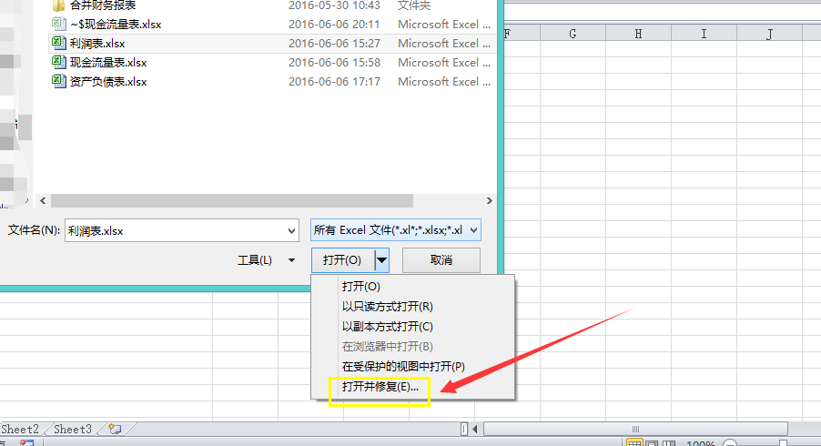Click the arrow beside the 打开 button
The height and width of the screenshot is (446, 821).
pos(382,260)
